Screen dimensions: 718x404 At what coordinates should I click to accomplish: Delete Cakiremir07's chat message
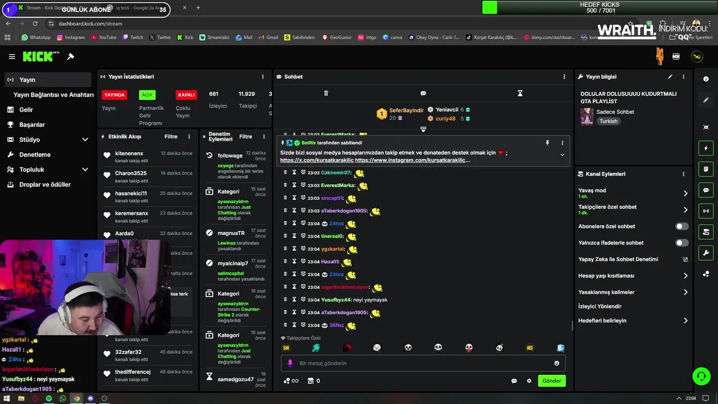286,173
